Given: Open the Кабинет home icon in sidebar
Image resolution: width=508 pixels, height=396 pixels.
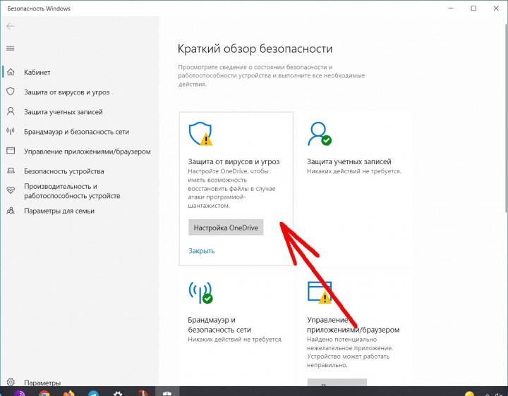Looking at the screenshot, I should tap(11, 73).
